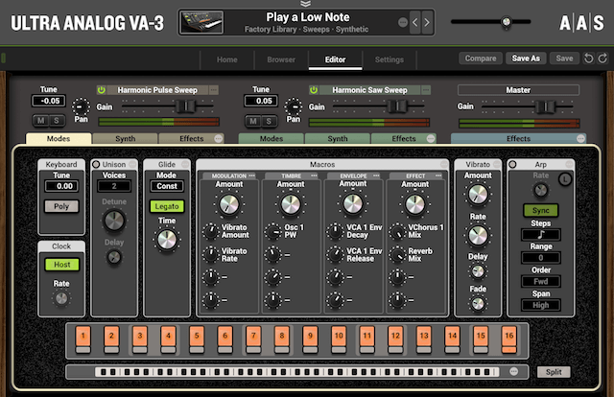
Task: Open the ENVELOPE macro options dots
Action: click(376, 175)
